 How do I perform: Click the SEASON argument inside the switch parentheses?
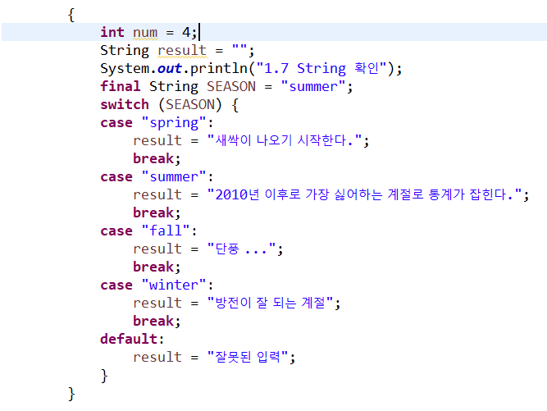[x=190, y=105]
